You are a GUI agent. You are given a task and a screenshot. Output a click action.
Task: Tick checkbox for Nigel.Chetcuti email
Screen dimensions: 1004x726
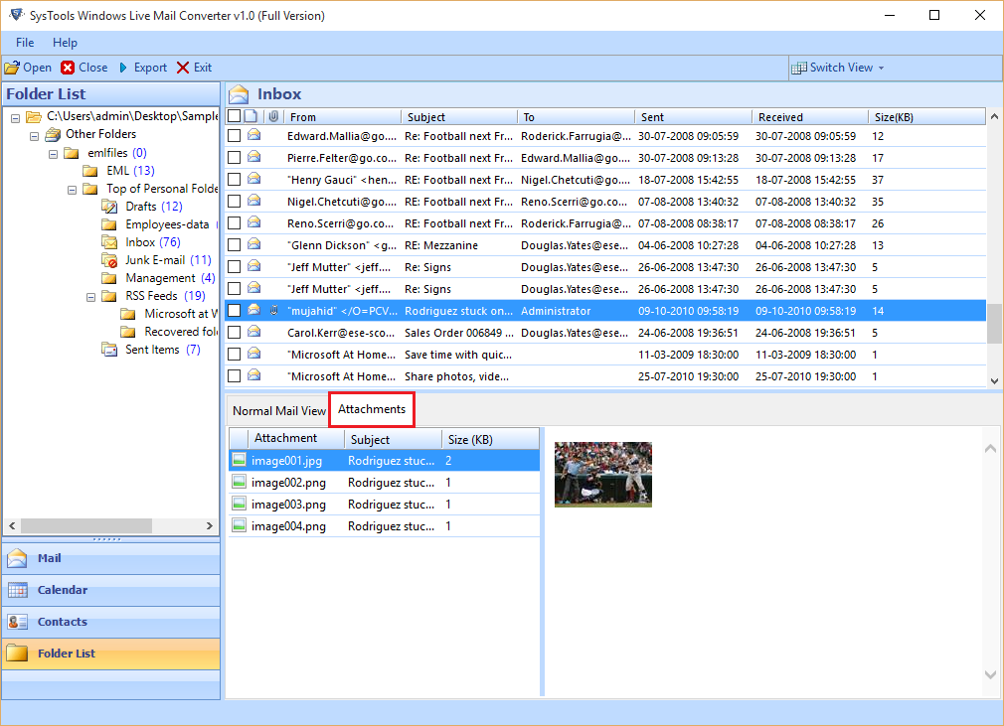(235, 201)
